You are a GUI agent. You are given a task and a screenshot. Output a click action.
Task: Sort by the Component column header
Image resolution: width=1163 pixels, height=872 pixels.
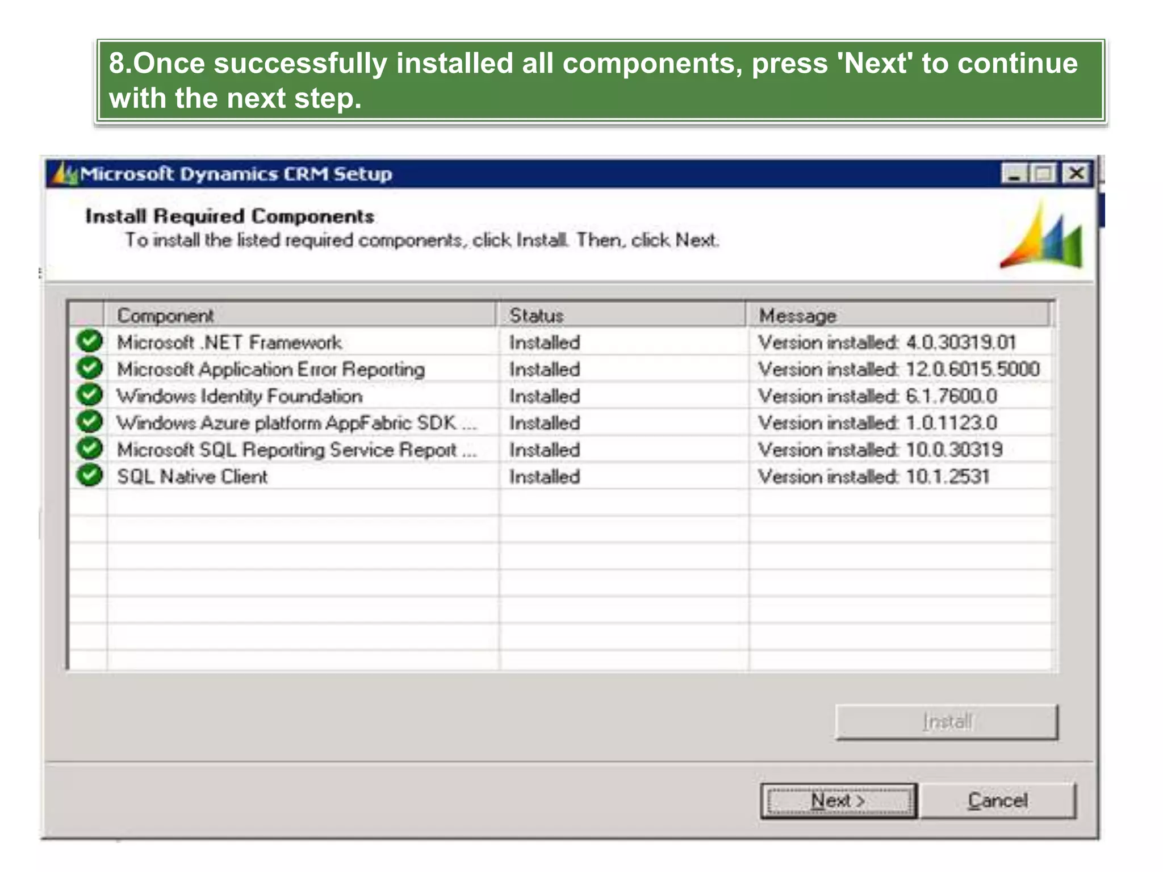pos(300,315)
